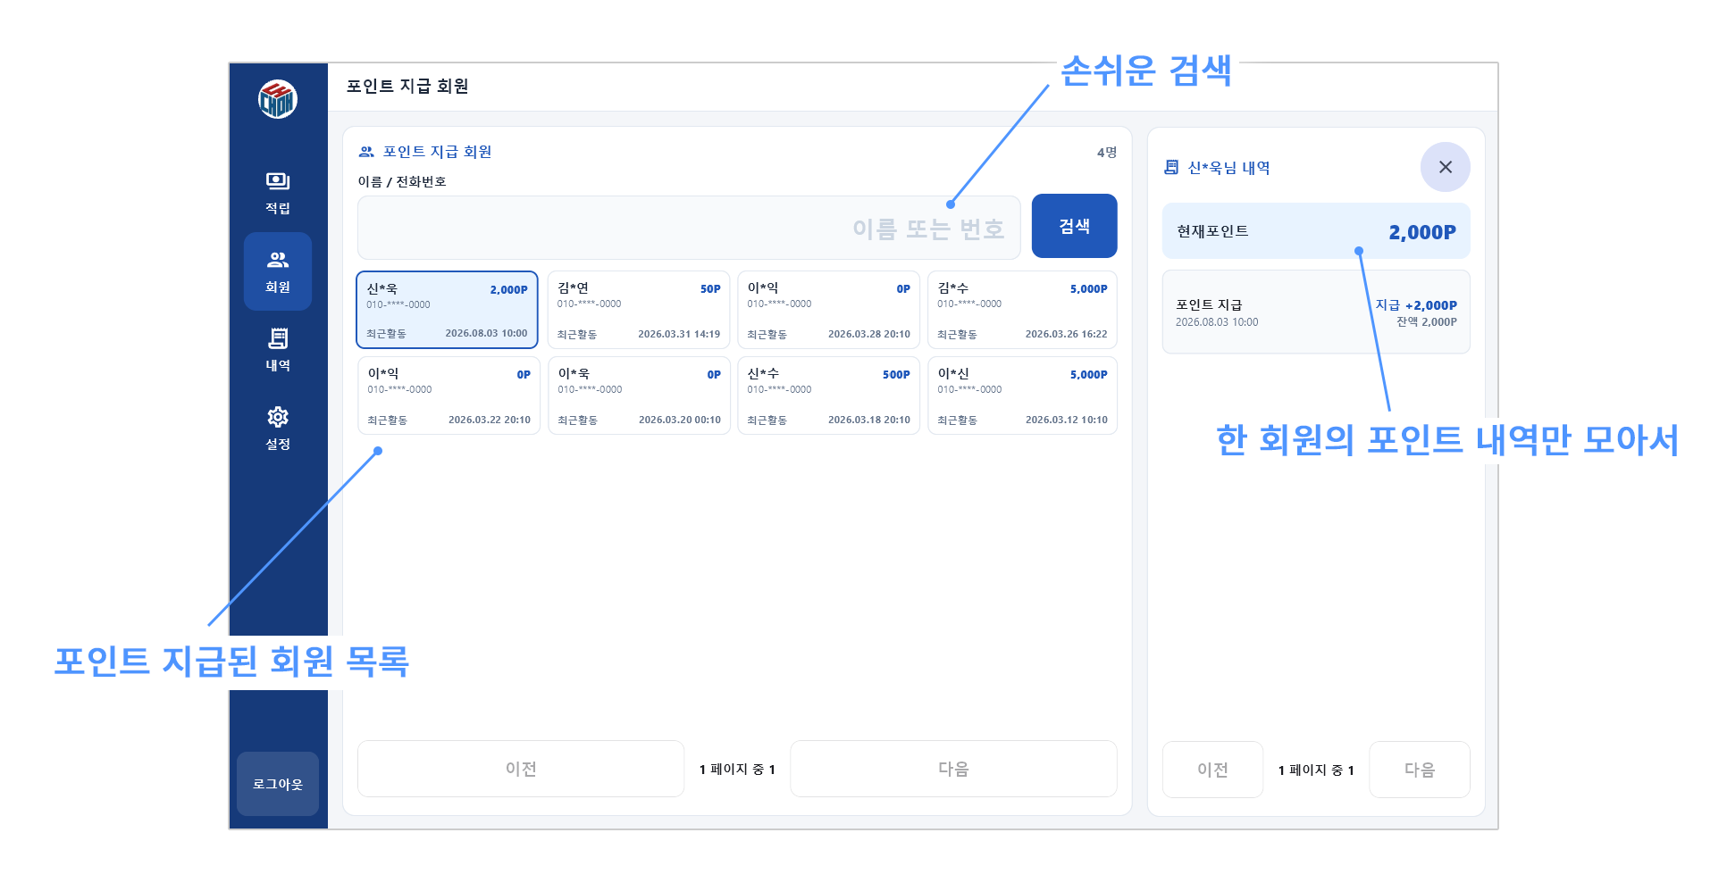1727x891 pixels.
Task: Close the 신*욱님 내역 detail panel
Action: click(x=1445, y=167)
